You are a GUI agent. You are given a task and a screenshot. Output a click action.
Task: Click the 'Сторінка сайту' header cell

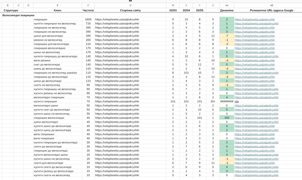131,10
